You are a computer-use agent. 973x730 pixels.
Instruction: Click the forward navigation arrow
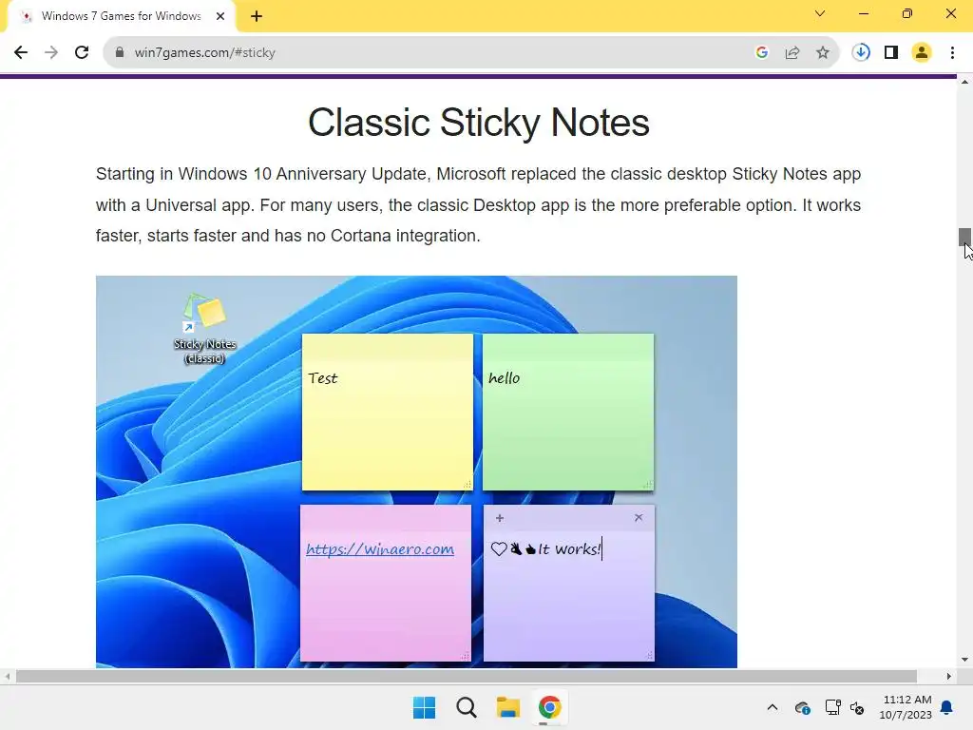[x=51, y=53]
